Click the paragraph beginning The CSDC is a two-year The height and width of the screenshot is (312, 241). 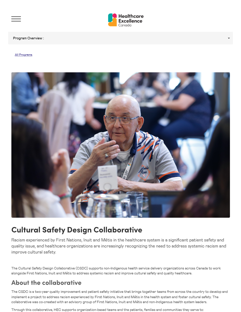coord(119,297)
